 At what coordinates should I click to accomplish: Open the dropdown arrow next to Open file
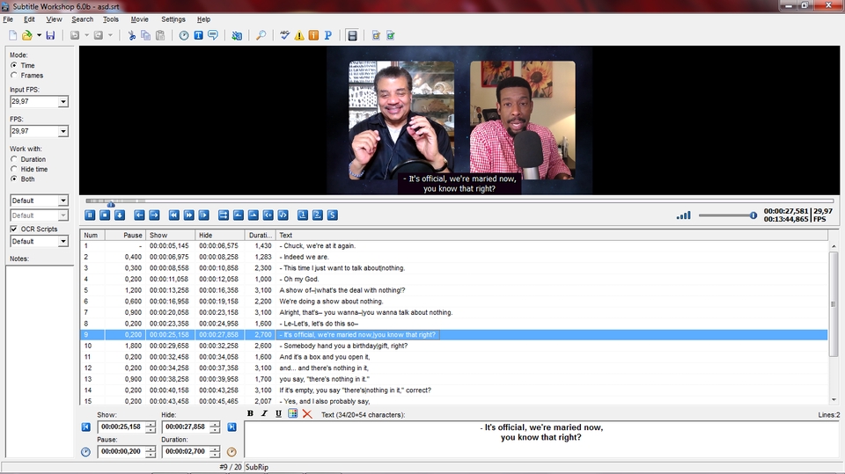39,35
